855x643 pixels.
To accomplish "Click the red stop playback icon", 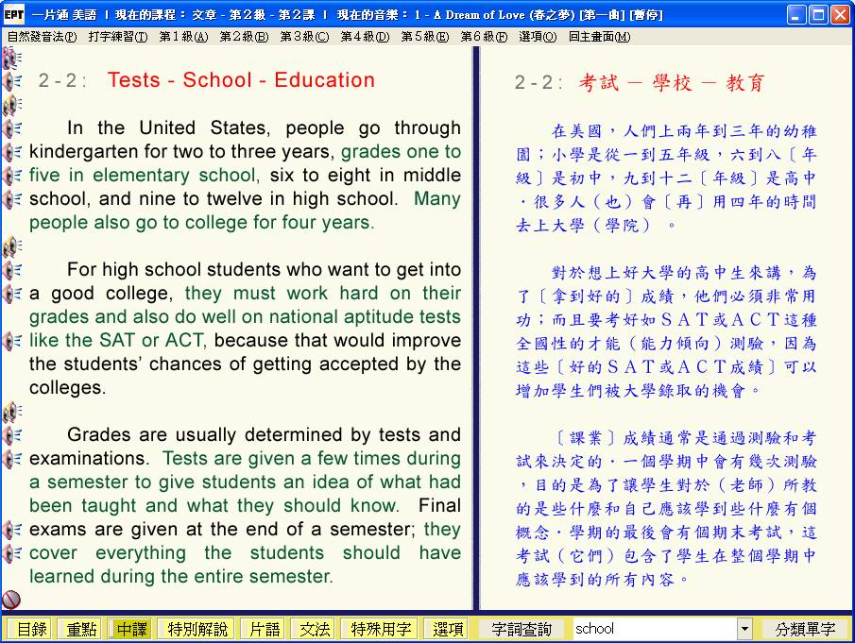I will click(x=11, y=599).
